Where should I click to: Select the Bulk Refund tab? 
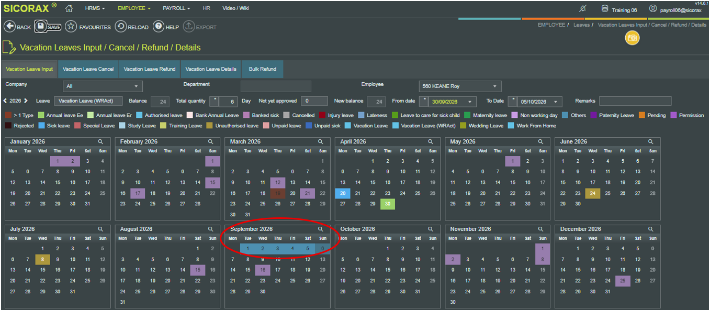pos(263,69)
